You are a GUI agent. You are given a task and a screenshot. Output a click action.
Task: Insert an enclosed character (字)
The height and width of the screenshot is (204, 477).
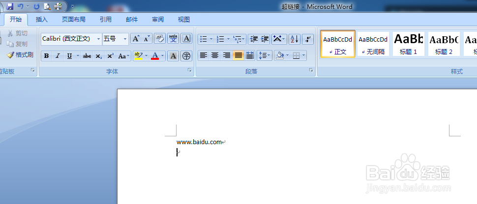click(186, 56)
